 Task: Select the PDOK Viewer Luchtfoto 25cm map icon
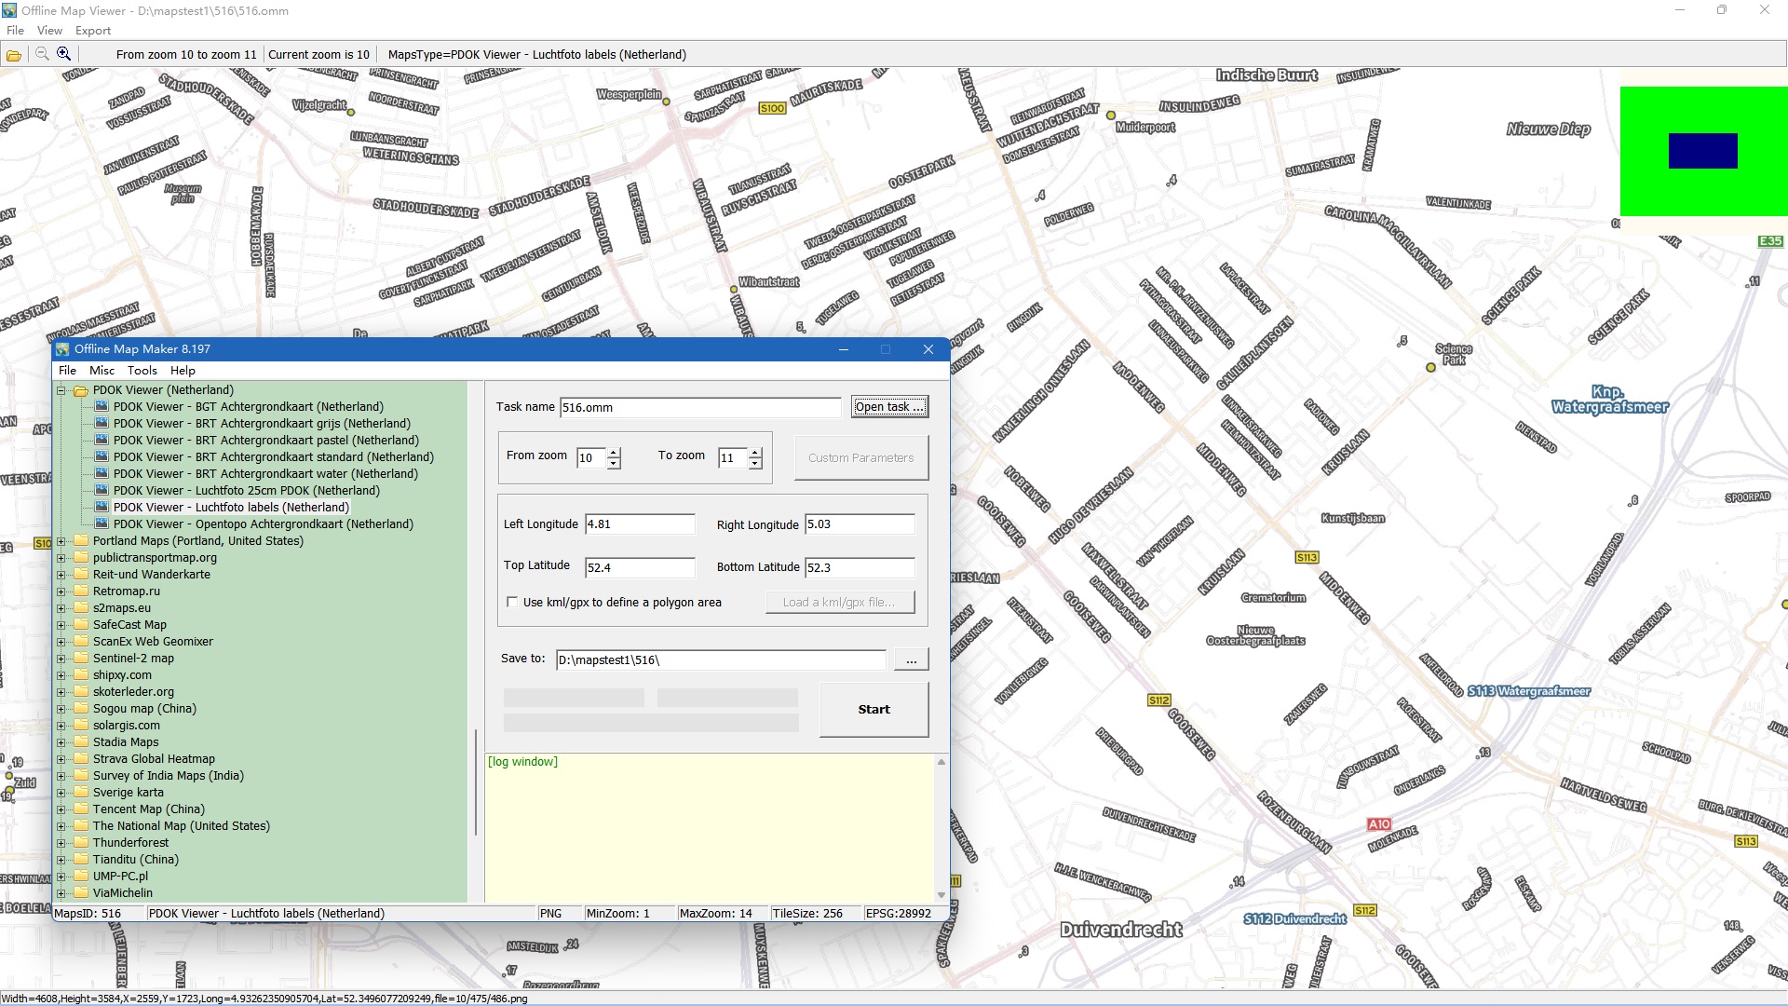coord(102,491)
